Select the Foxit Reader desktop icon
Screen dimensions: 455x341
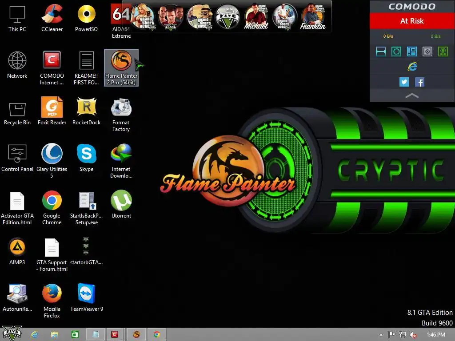(52, 111)
